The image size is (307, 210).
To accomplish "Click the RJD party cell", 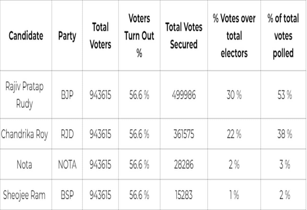I will click(x=67, y=134).
